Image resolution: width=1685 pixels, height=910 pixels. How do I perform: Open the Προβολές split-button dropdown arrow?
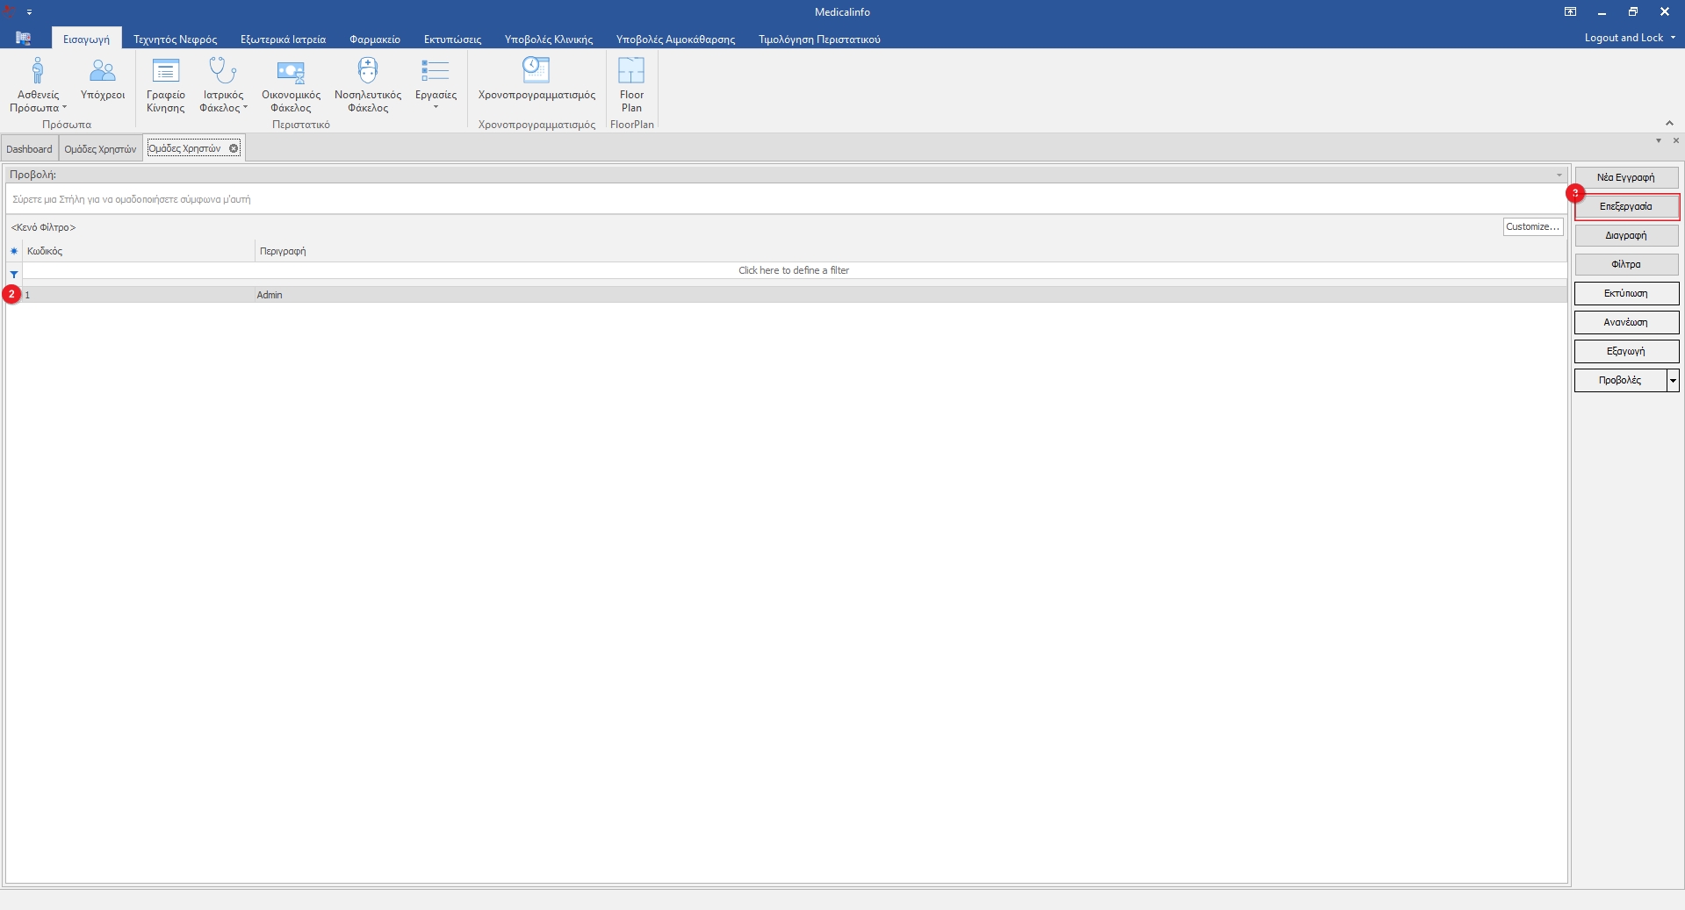[1673, 381]
